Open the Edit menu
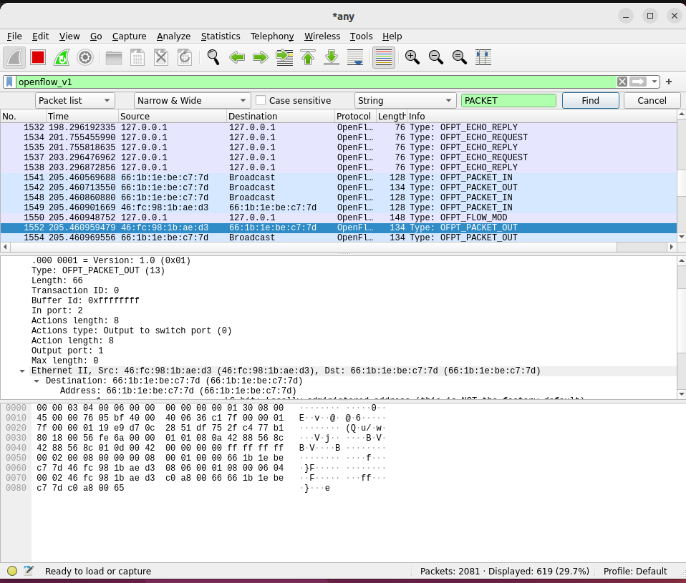 (x=40, y=36)
